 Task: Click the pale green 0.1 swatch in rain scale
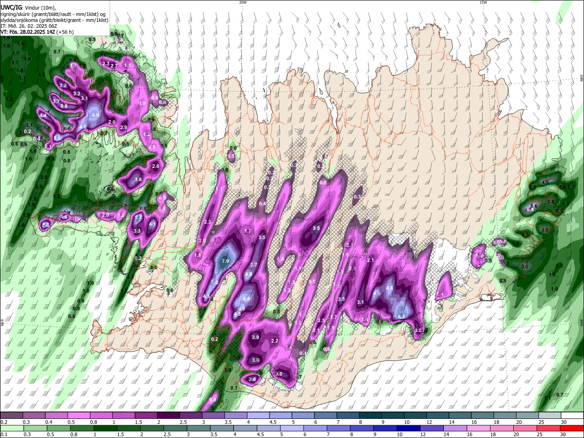tap(11, 428)
